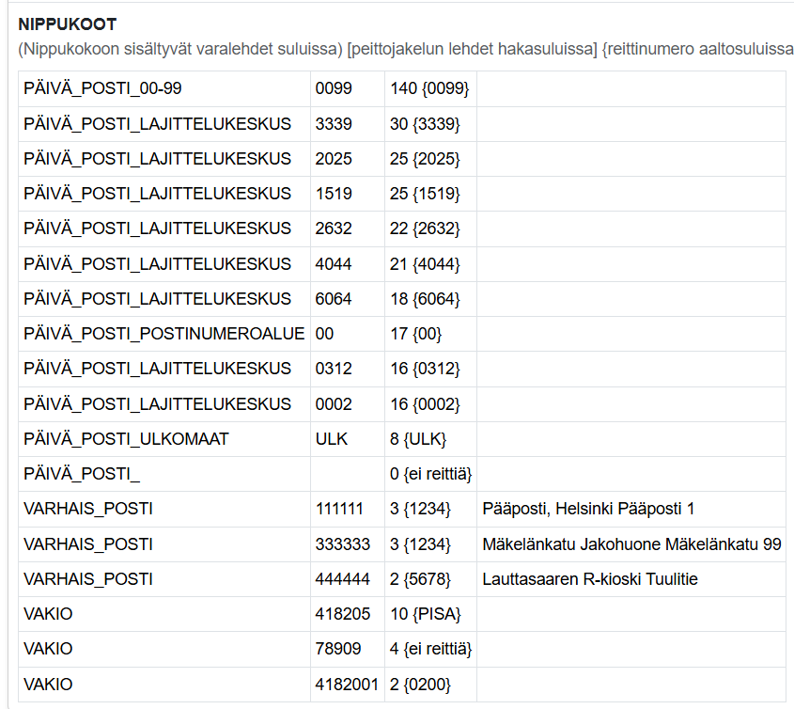Click Mäkelänkatu Jakohuone Mäkelänkatu 99 address
This screenshot has width=794, height=709.
[x=632, y=544]
